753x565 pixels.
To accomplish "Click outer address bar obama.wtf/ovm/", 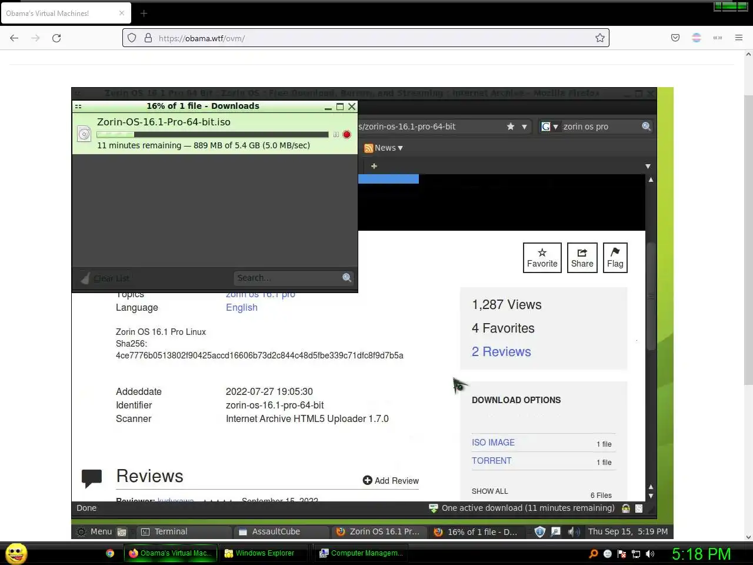I will coord(366,38).
